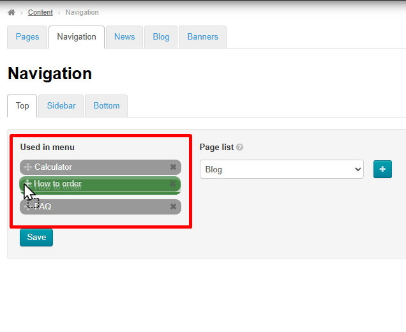The image size is (406, 332).
Task: Switch to Sidebar navigation sub-tab
Action: tap(61, 106)
